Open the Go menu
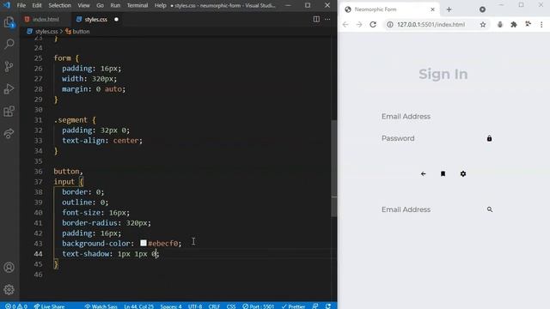 100,5
